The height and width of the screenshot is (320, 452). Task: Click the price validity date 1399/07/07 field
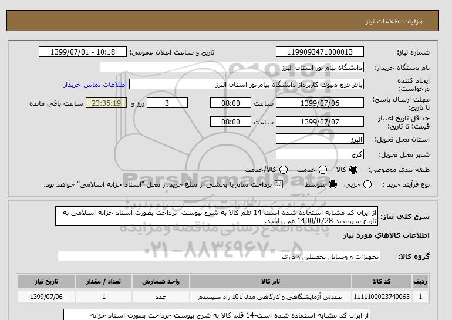[x=320, y=122]
